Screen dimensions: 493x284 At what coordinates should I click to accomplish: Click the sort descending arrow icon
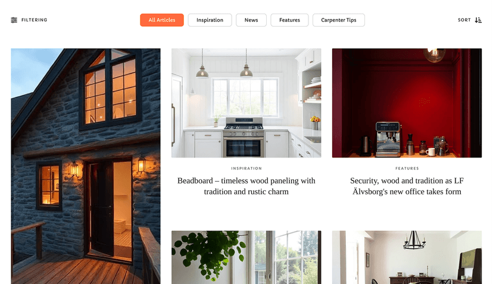[478, 20]
